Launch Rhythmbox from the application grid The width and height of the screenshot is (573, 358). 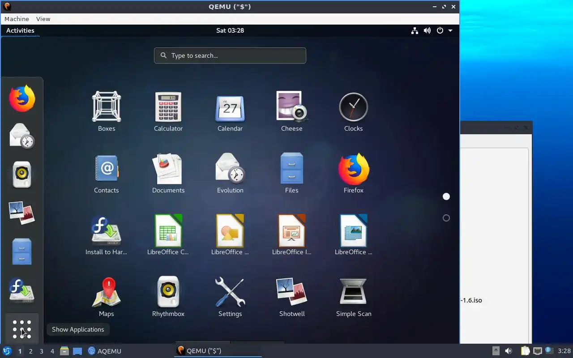[x=168, y=297]
